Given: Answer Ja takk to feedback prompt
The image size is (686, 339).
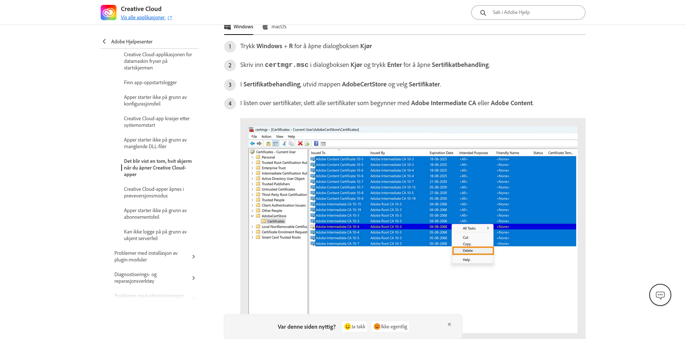Looking at the screenshot, I should point(355,326).
